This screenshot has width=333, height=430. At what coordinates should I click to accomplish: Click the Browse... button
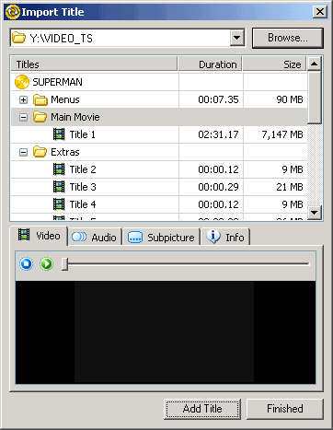288,38
